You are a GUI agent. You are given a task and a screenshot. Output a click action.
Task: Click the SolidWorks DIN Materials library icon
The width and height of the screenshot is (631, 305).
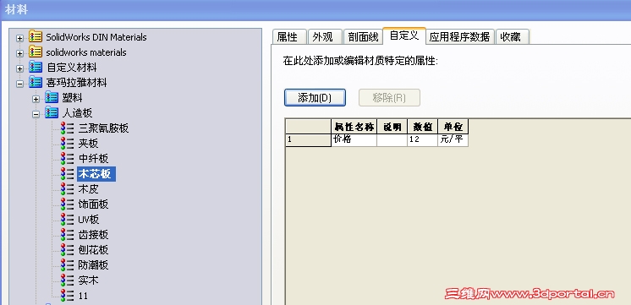point(36,37)
